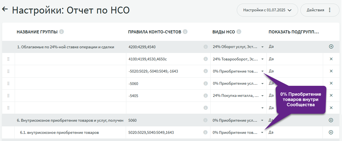Viewport: 342px width, 141px height.
Task: Select group 6.1 внутрисоюзное приобретение товаров
Action: click(59, 132)
